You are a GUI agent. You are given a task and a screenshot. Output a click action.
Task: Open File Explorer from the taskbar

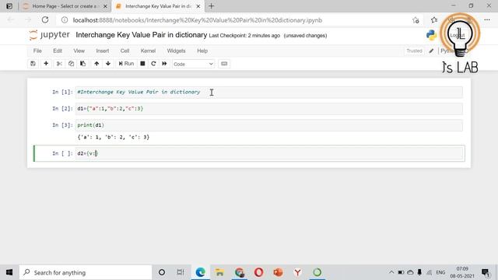(219, 272)
